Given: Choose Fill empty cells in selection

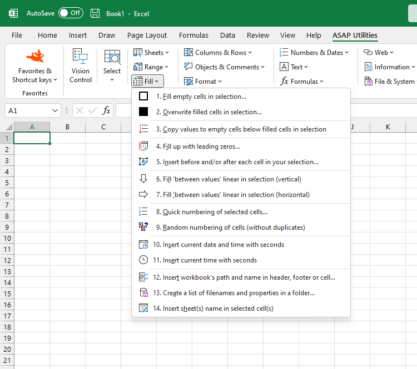Looking at the screenshot, I should point(241,97).
